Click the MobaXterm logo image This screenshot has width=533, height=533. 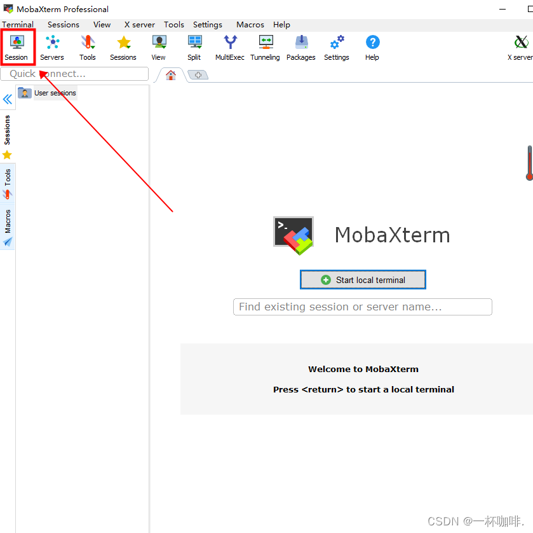(293, 235)
